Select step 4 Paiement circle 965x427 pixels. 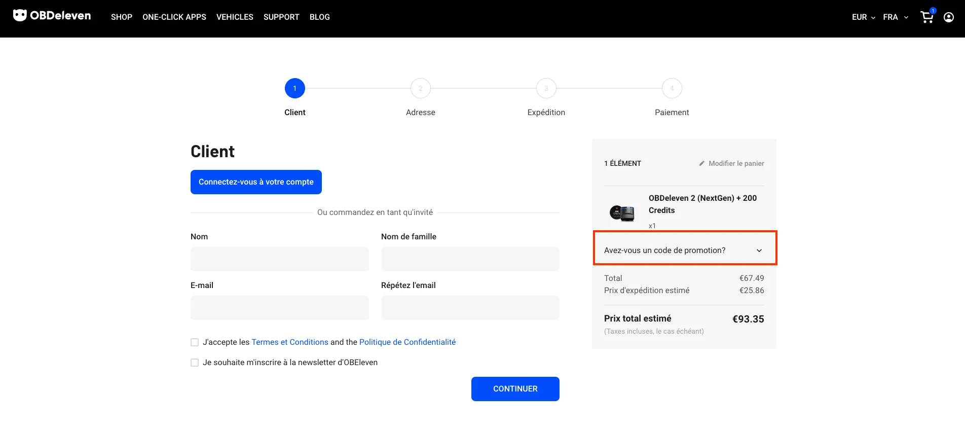(672, 88)
